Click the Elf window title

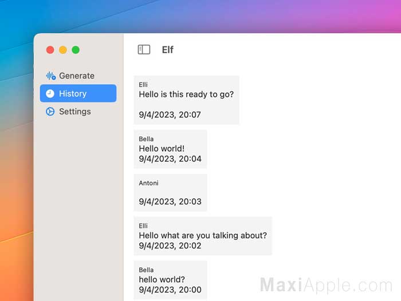[168, 50]
